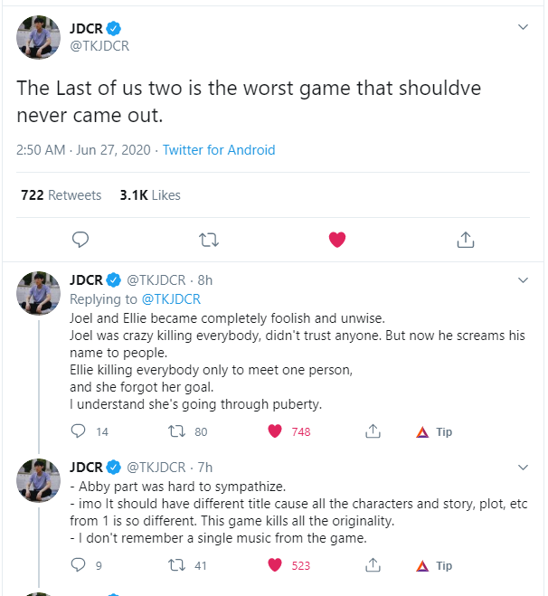Retweet the reply with 80 retweets
Viewport: 548px width, 596px height.
tap(176, 431)
